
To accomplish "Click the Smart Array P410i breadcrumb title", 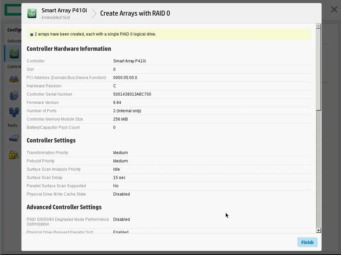I will pyautogui.click(x=64, y=10).
